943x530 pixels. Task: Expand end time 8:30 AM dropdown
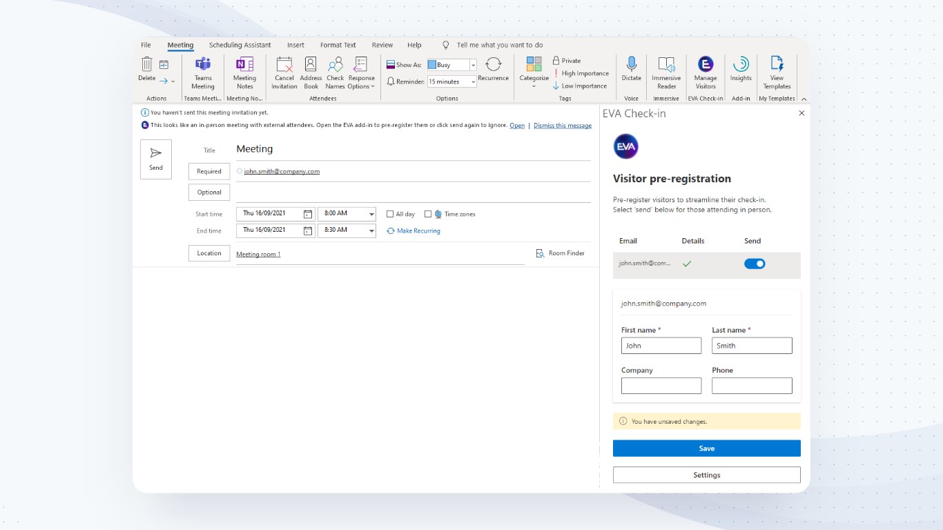pyautogui.click(x=371, y=230)
